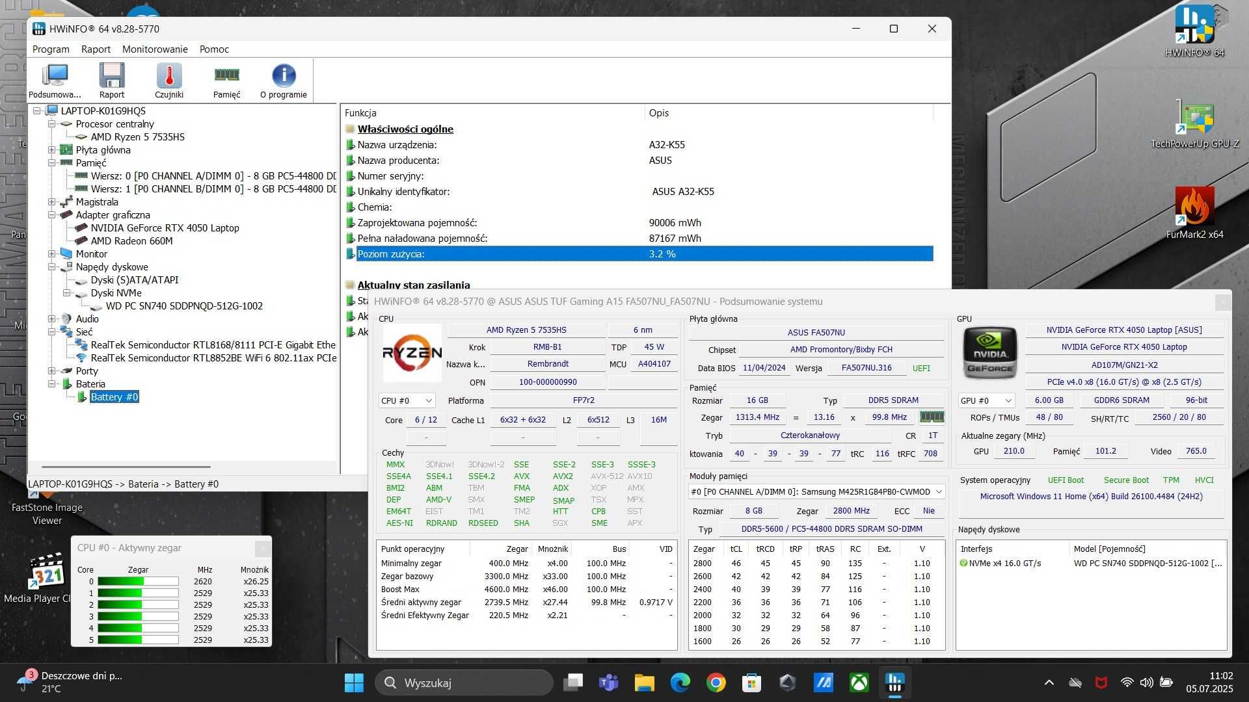Click the tree panel horizontal scrollbar
The image size is (1249, 702).
pos(126,467)
